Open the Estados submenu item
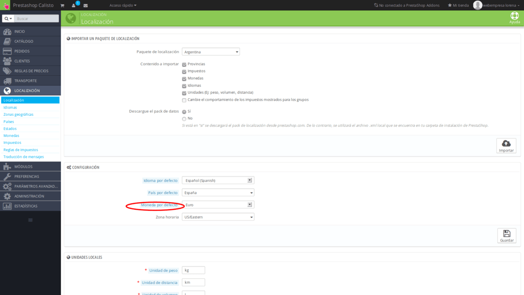 (x=10, y=129)
